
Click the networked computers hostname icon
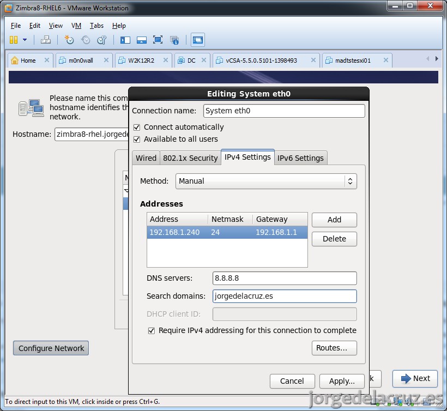pyautogui.click(x=32, y=108)
